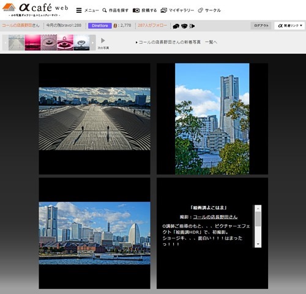Viewport: 306px width, 294px height.
Task: Open the マイギャラリー gallery icon
Action: tap(163, 10)
